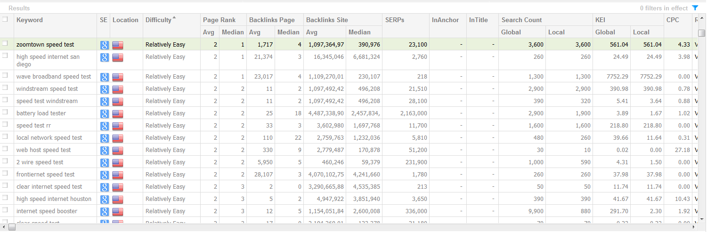This screenshot has height=232, width=707.
Task: Click US flag in high speed internet san diego row
Action: [x=118, y=57]
